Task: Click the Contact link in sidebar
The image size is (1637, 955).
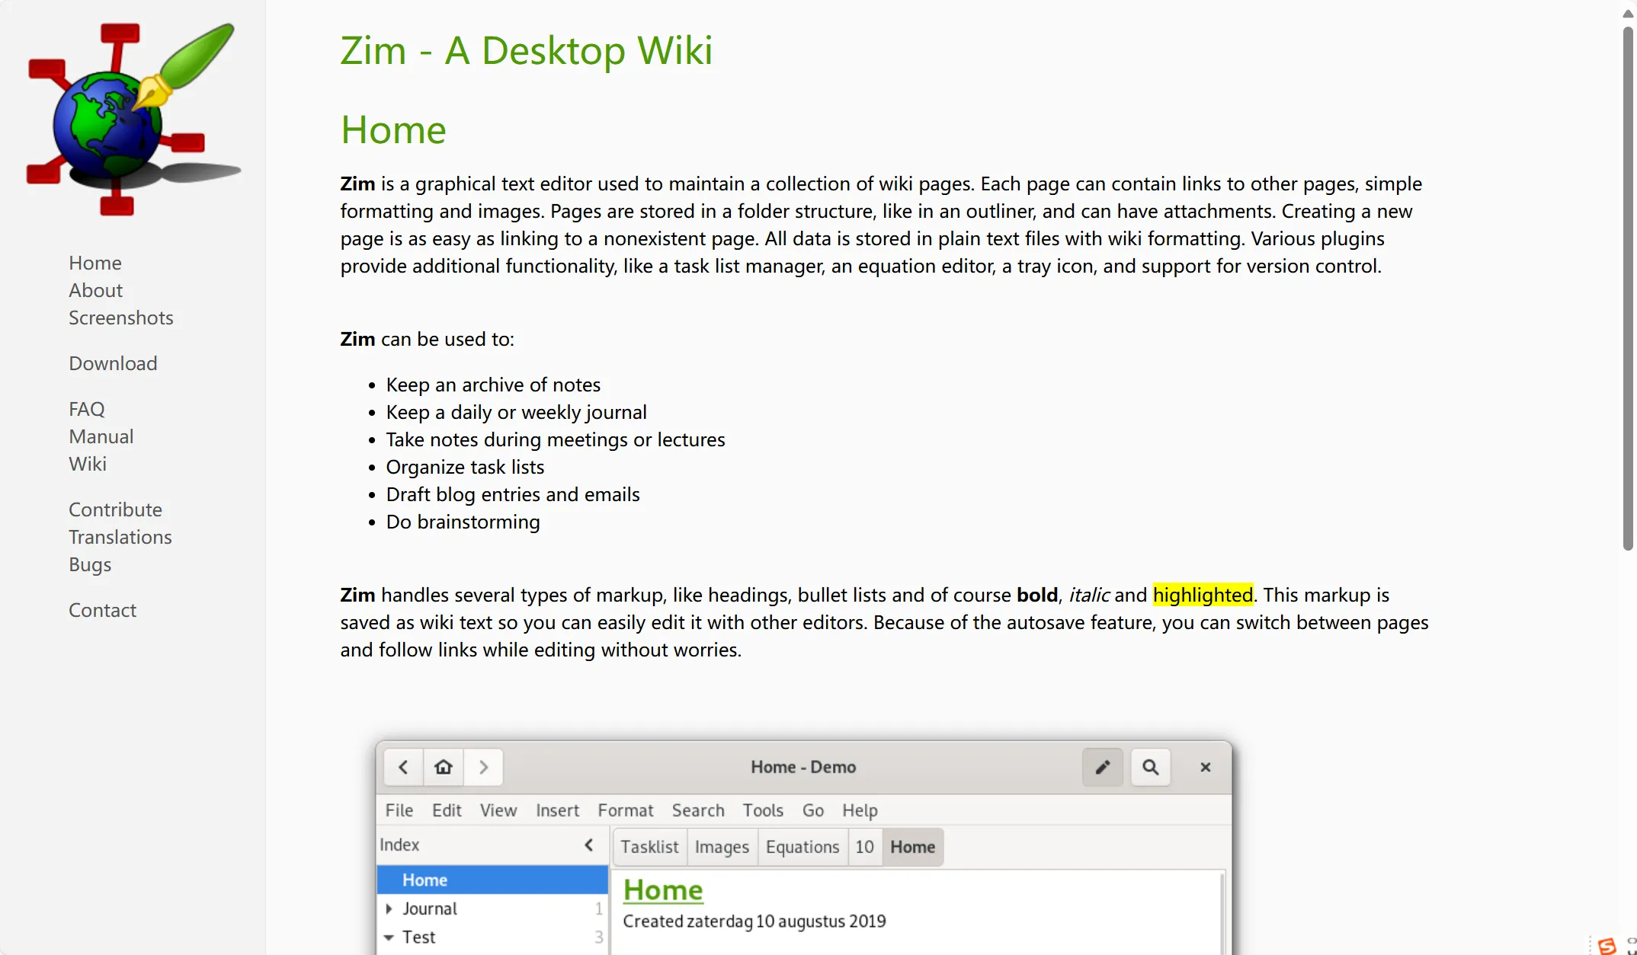Action: [101, 609]
